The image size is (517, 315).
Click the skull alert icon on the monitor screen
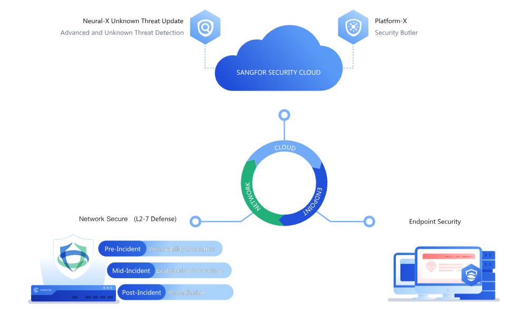pyautogui.click(x=431, y=266)
